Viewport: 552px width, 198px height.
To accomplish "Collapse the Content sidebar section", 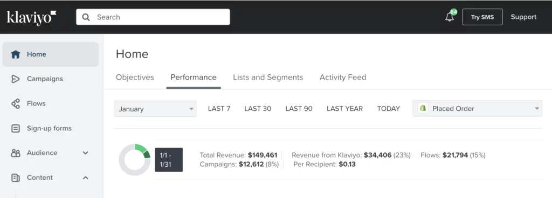I will [x=85, y=178].
